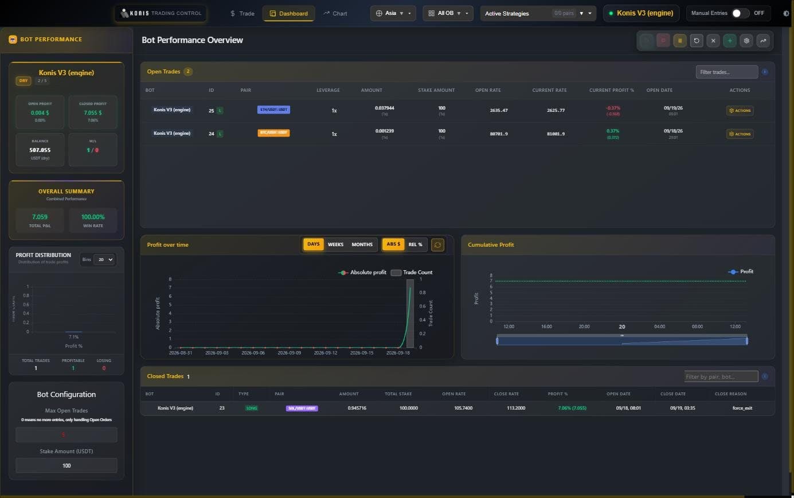
Task: Click the theme toggle icon at top right
Action: pyautogui.click(x=786, y=13)
